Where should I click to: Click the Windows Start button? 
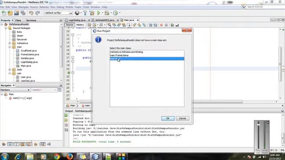tap(4, 156)
